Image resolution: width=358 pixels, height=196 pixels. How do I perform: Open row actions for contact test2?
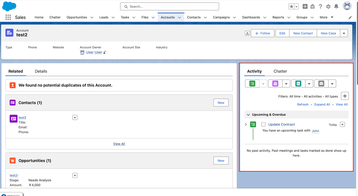coord(75,118)
